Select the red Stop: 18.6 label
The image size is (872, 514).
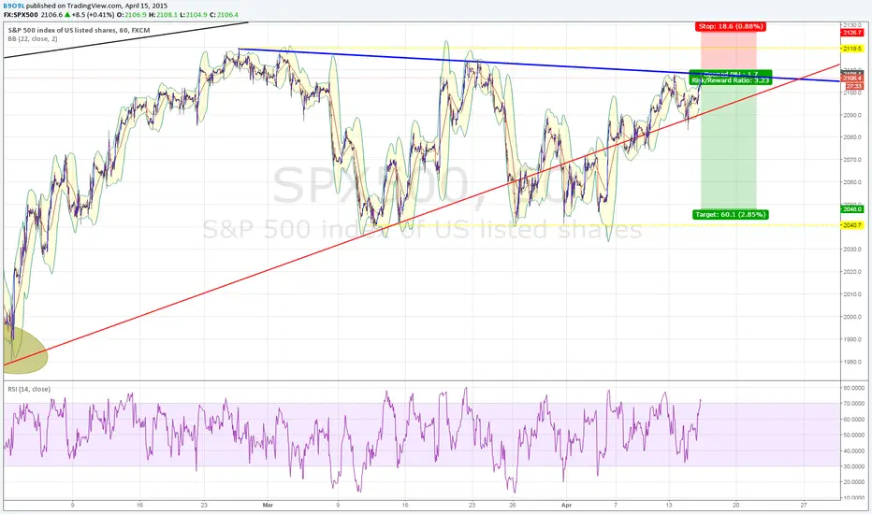point(731,26)
